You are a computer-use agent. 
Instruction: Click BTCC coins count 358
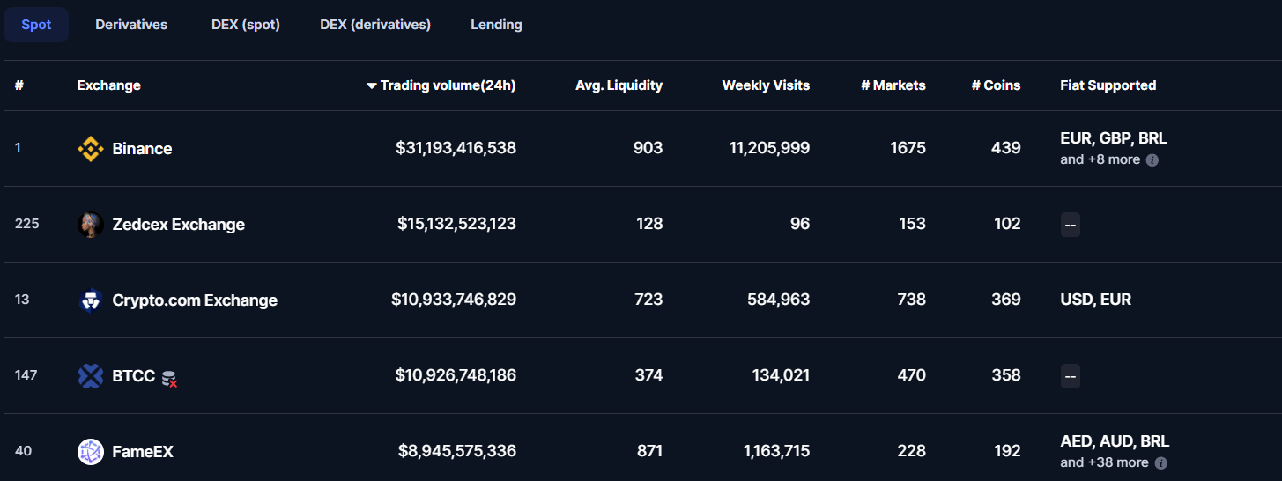1006,375
